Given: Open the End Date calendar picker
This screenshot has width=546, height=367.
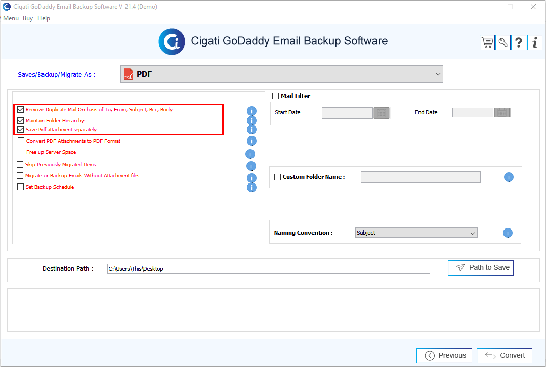Looking at the screenshot, I should click(x=502, y=112).
